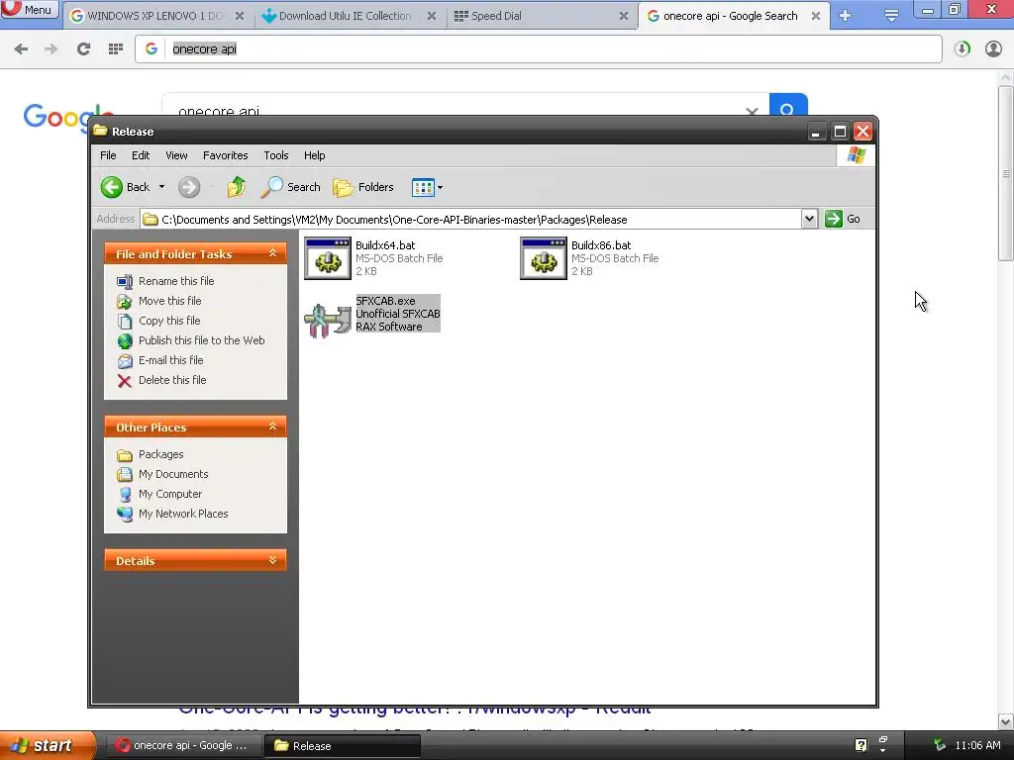Screen dimensions: 1014x760
Task: Open the Tools menu
Action: 276,155
